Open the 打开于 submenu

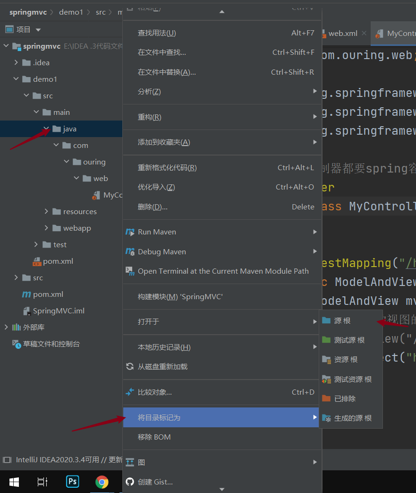[222, 321]
